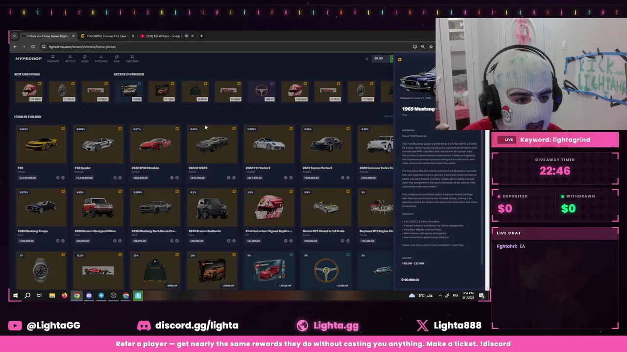This screenshot has height=352, width=627.
Task: Click the HypeDrop logo
Action: (x=28, y=59)
